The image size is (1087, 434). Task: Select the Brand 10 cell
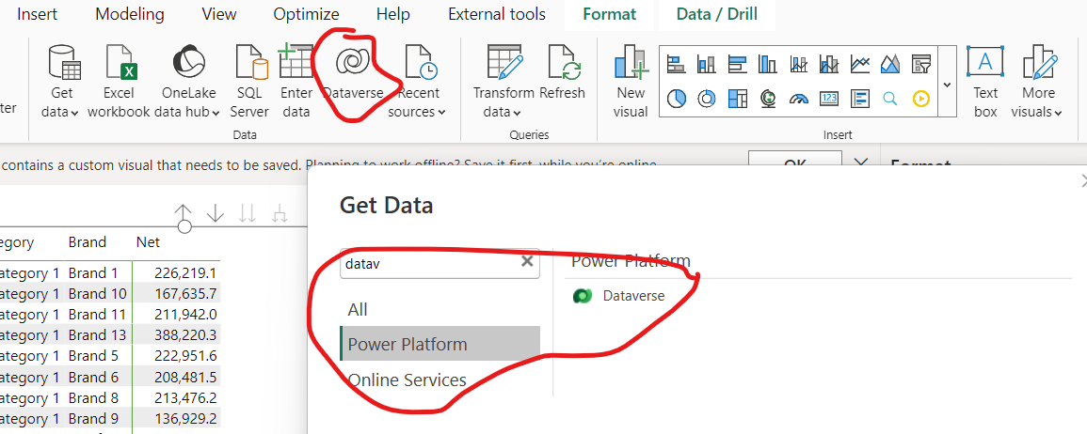click(x=98, y=293)
